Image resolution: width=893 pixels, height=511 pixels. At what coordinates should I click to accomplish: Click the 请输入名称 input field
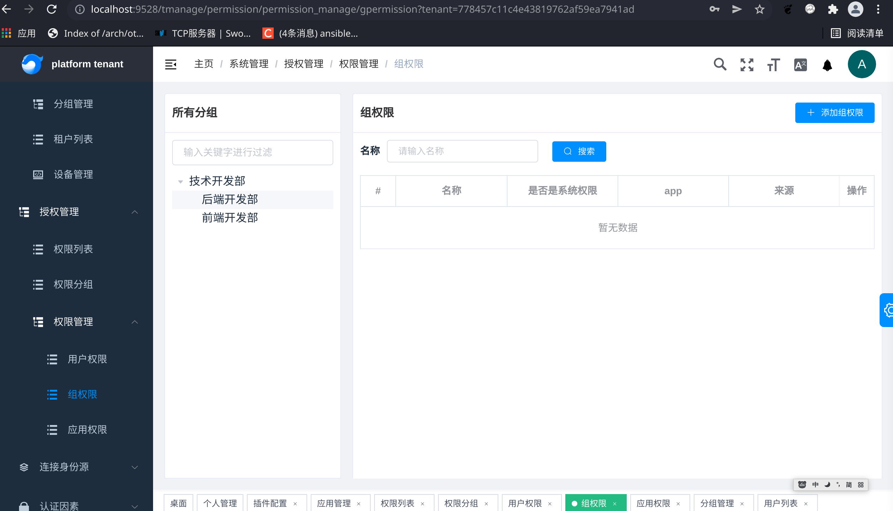pyautogui.click(x=462, y=151)
